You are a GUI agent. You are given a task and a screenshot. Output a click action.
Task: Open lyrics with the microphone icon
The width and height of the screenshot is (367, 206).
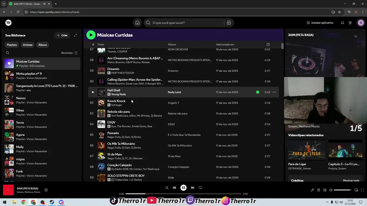coord(313,190)
